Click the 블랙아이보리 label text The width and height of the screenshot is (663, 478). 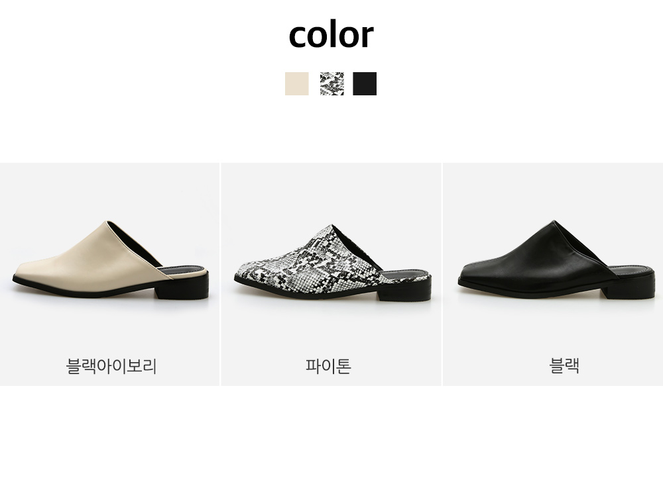(111, 365)
